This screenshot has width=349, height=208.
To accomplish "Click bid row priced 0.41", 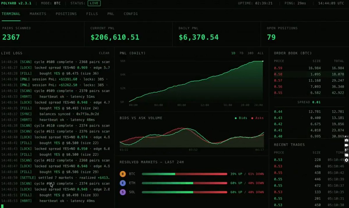I will (309, 130).
